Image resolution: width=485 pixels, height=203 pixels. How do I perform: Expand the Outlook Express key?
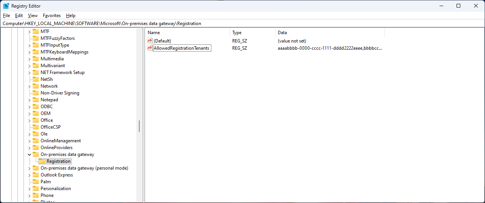pyautogui.click(x=30, y=175)
